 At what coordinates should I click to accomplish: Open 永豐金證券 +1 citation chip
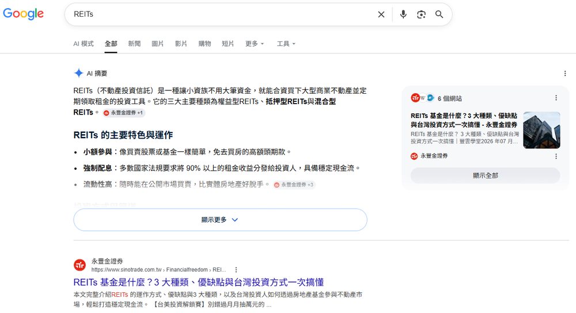[123, 113]
